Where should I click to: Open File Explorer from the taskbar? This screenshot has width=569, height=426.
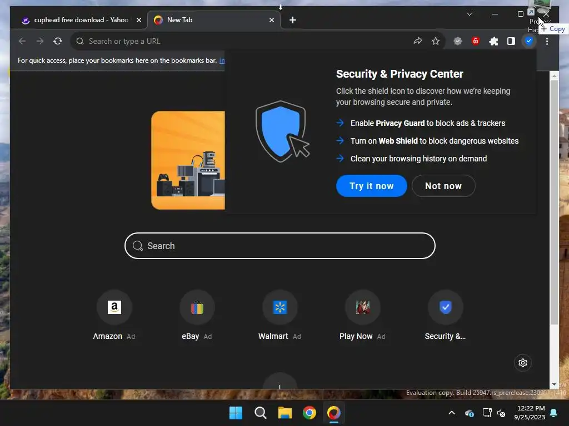tap(285, 413)
